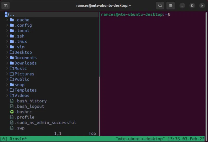208x142 pixels.
Task: Click the Music folder icon
Action: 12,69
